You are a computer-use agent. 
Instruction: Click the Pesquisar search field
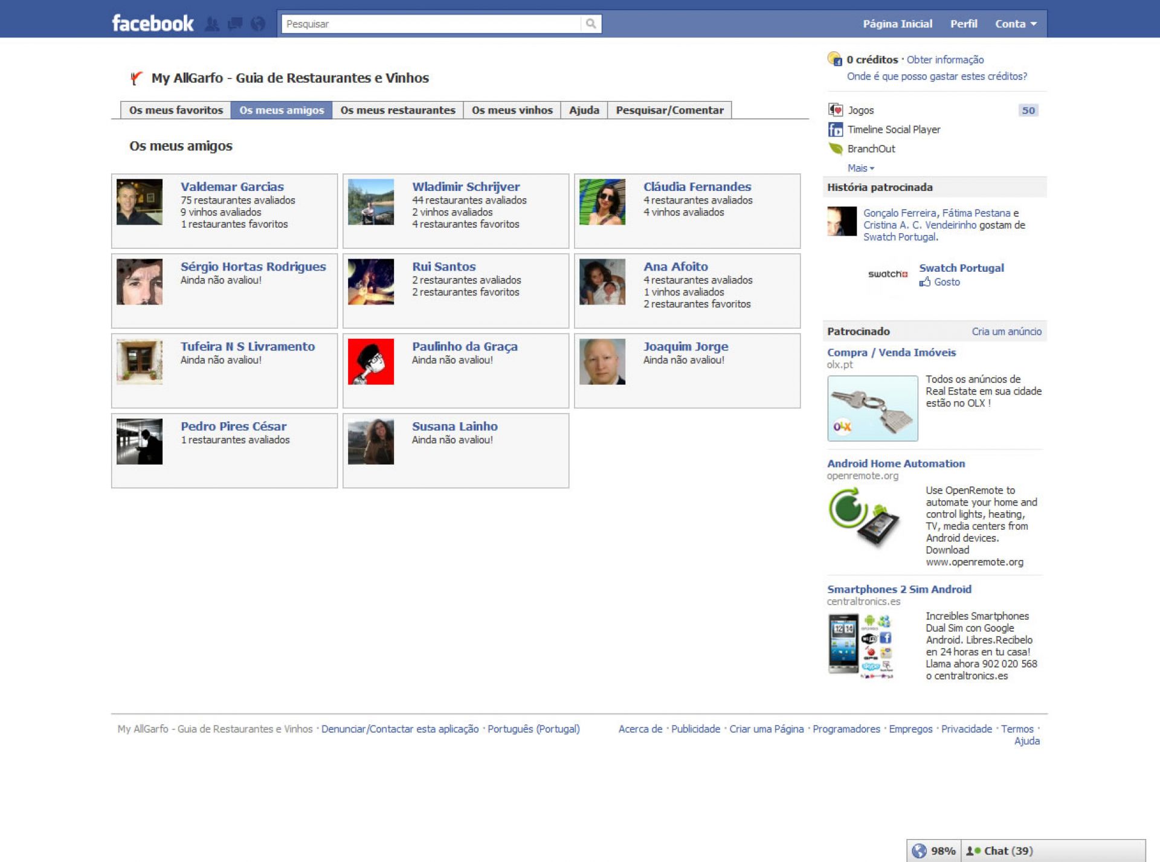431,24
